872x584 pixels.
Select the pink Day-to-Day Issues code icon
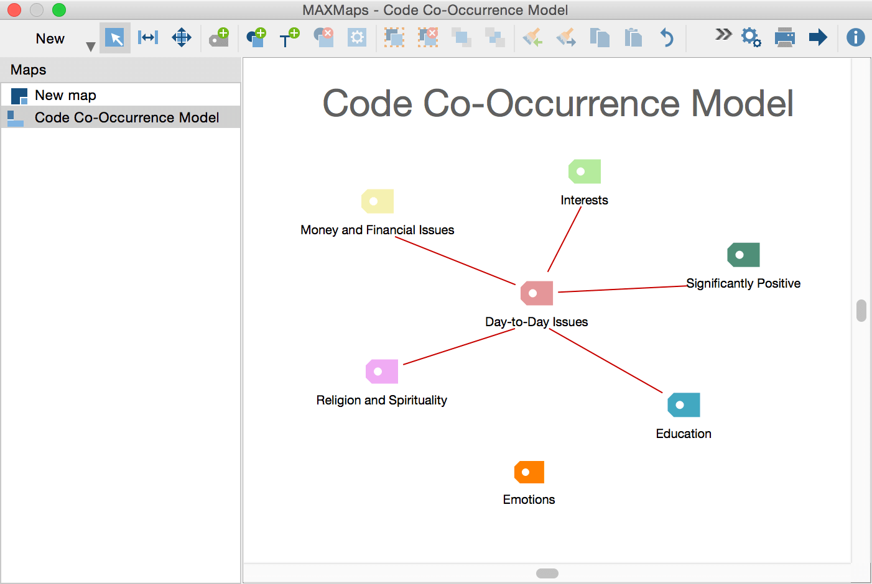(x=537, y=293)
